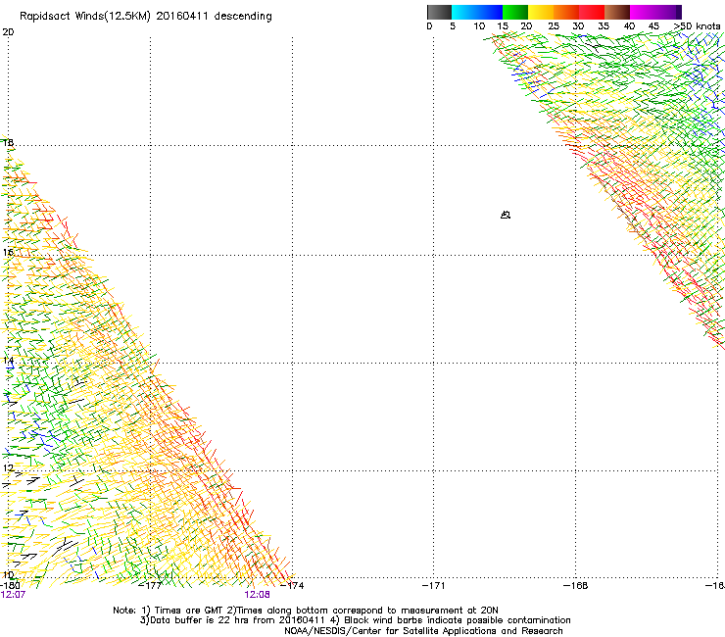Click the '-168' longitude label
This screenshot has height=637, width=725.
click(x=576, y=586)
